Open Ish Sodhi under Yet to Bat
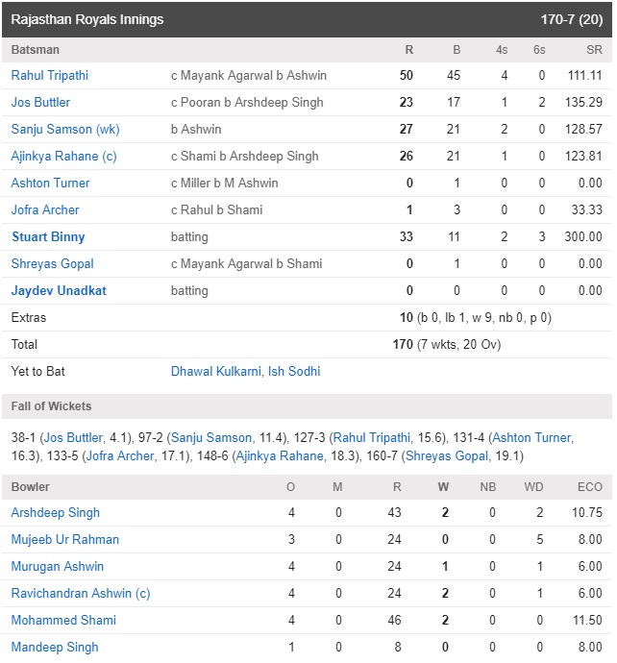Image resolution: width=617 pixels, height=663 pixels. [x=294, y=372]
